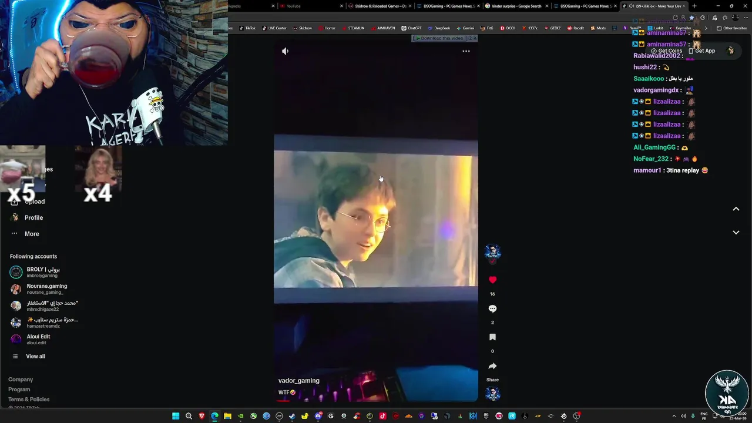Open the creator's avatar beside the video

point(492,252)
